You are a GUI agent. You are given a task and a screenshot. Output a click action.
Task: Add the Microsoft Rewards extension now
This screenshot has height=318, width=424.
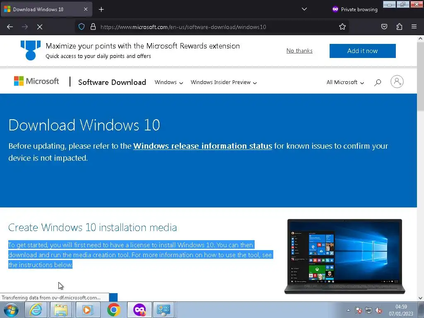pos(362,51)
